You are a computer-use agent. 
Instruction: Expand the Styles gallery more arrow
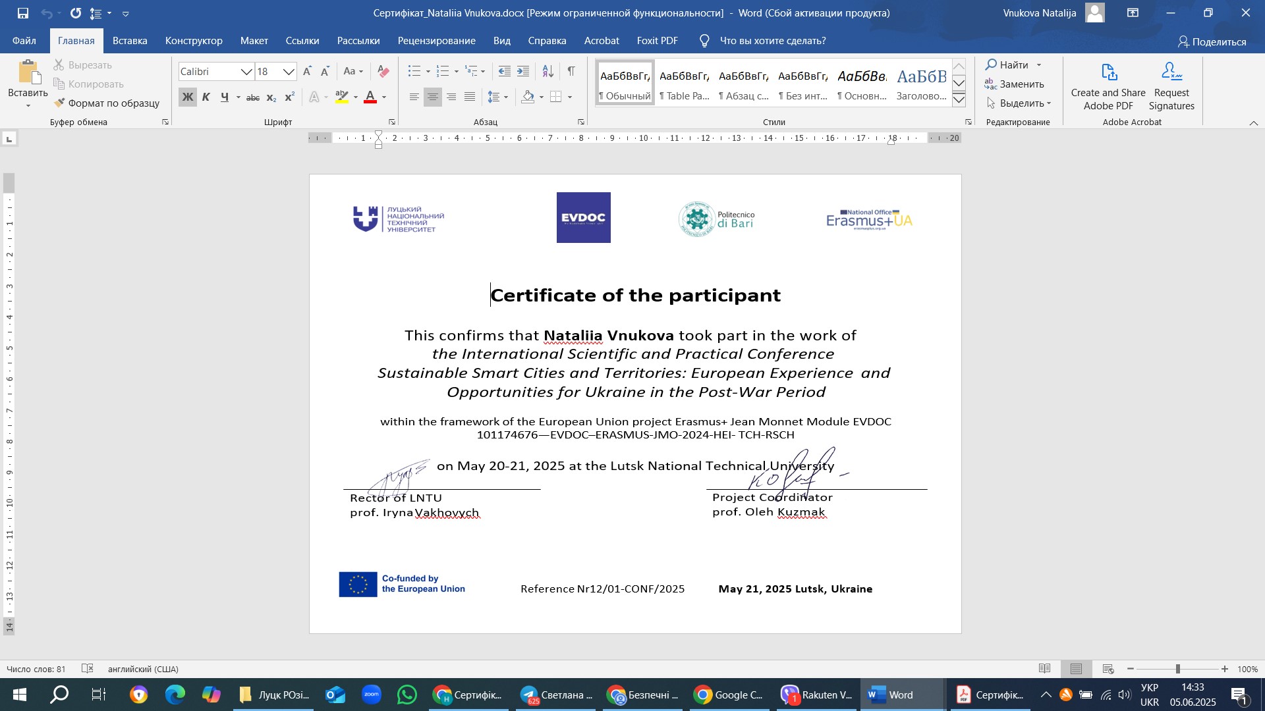click(x=959, y=100)
